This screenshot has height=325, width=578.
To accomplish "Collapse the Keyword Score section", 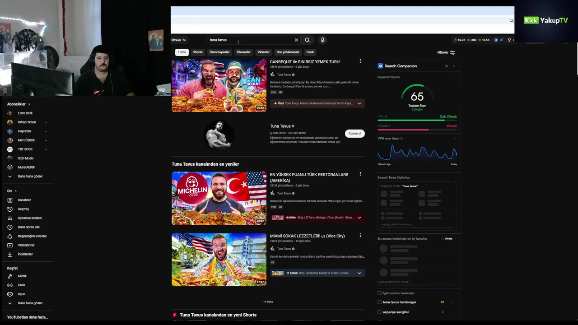I will [455, 77].
